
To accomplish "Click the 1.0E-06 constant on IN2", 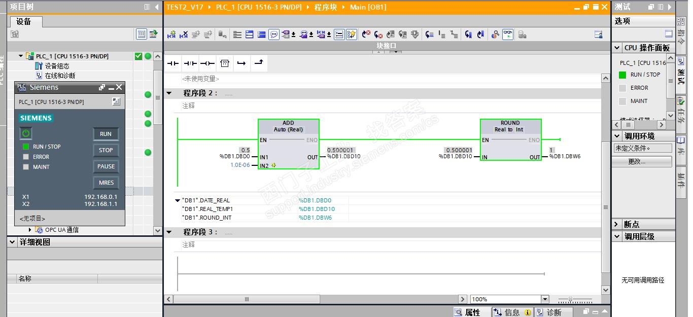I will (x=240, y=165).
